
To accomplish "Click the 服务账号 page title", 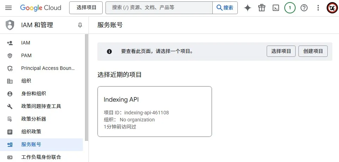I will (x=110, y=25).
